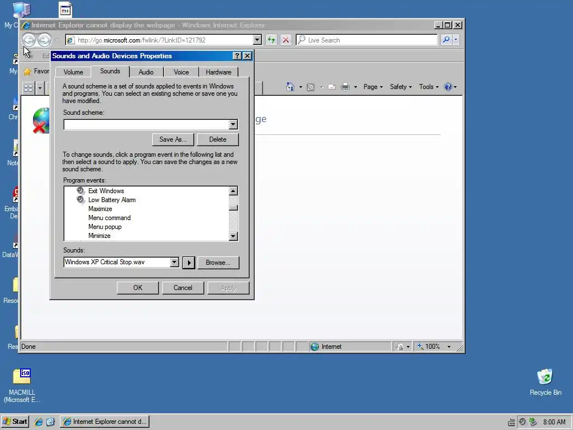
Task: Click the Start button
Action: [x=15, y=422]
